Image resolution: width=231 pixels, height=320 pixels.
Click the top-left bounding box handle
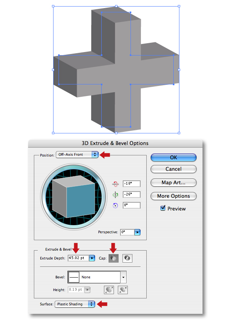click(53, 6)
